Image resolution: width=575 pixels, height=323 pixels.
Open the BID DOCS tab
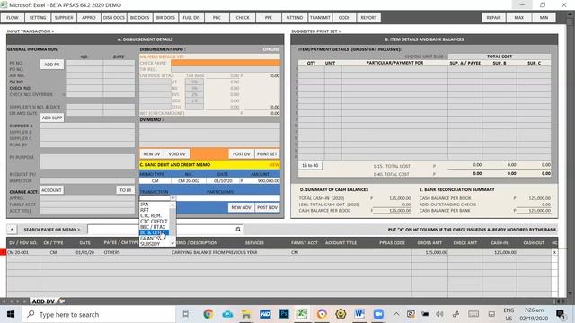pos(140,18)
